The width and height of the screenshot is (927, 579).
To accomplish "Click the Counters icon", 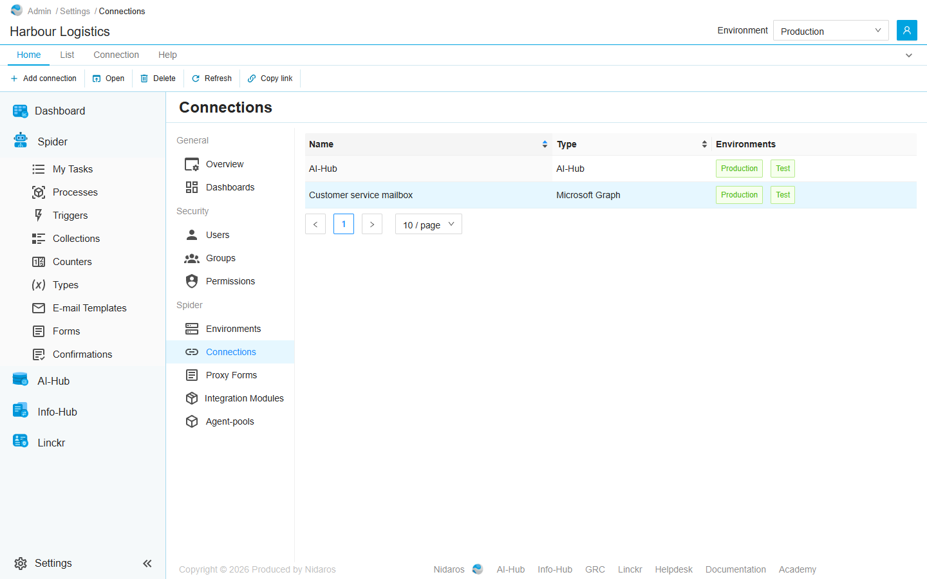I will (39, 262).
